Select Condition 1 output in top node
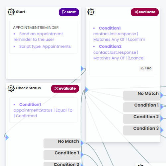166x166 pixels. click(x=142, y=107)
